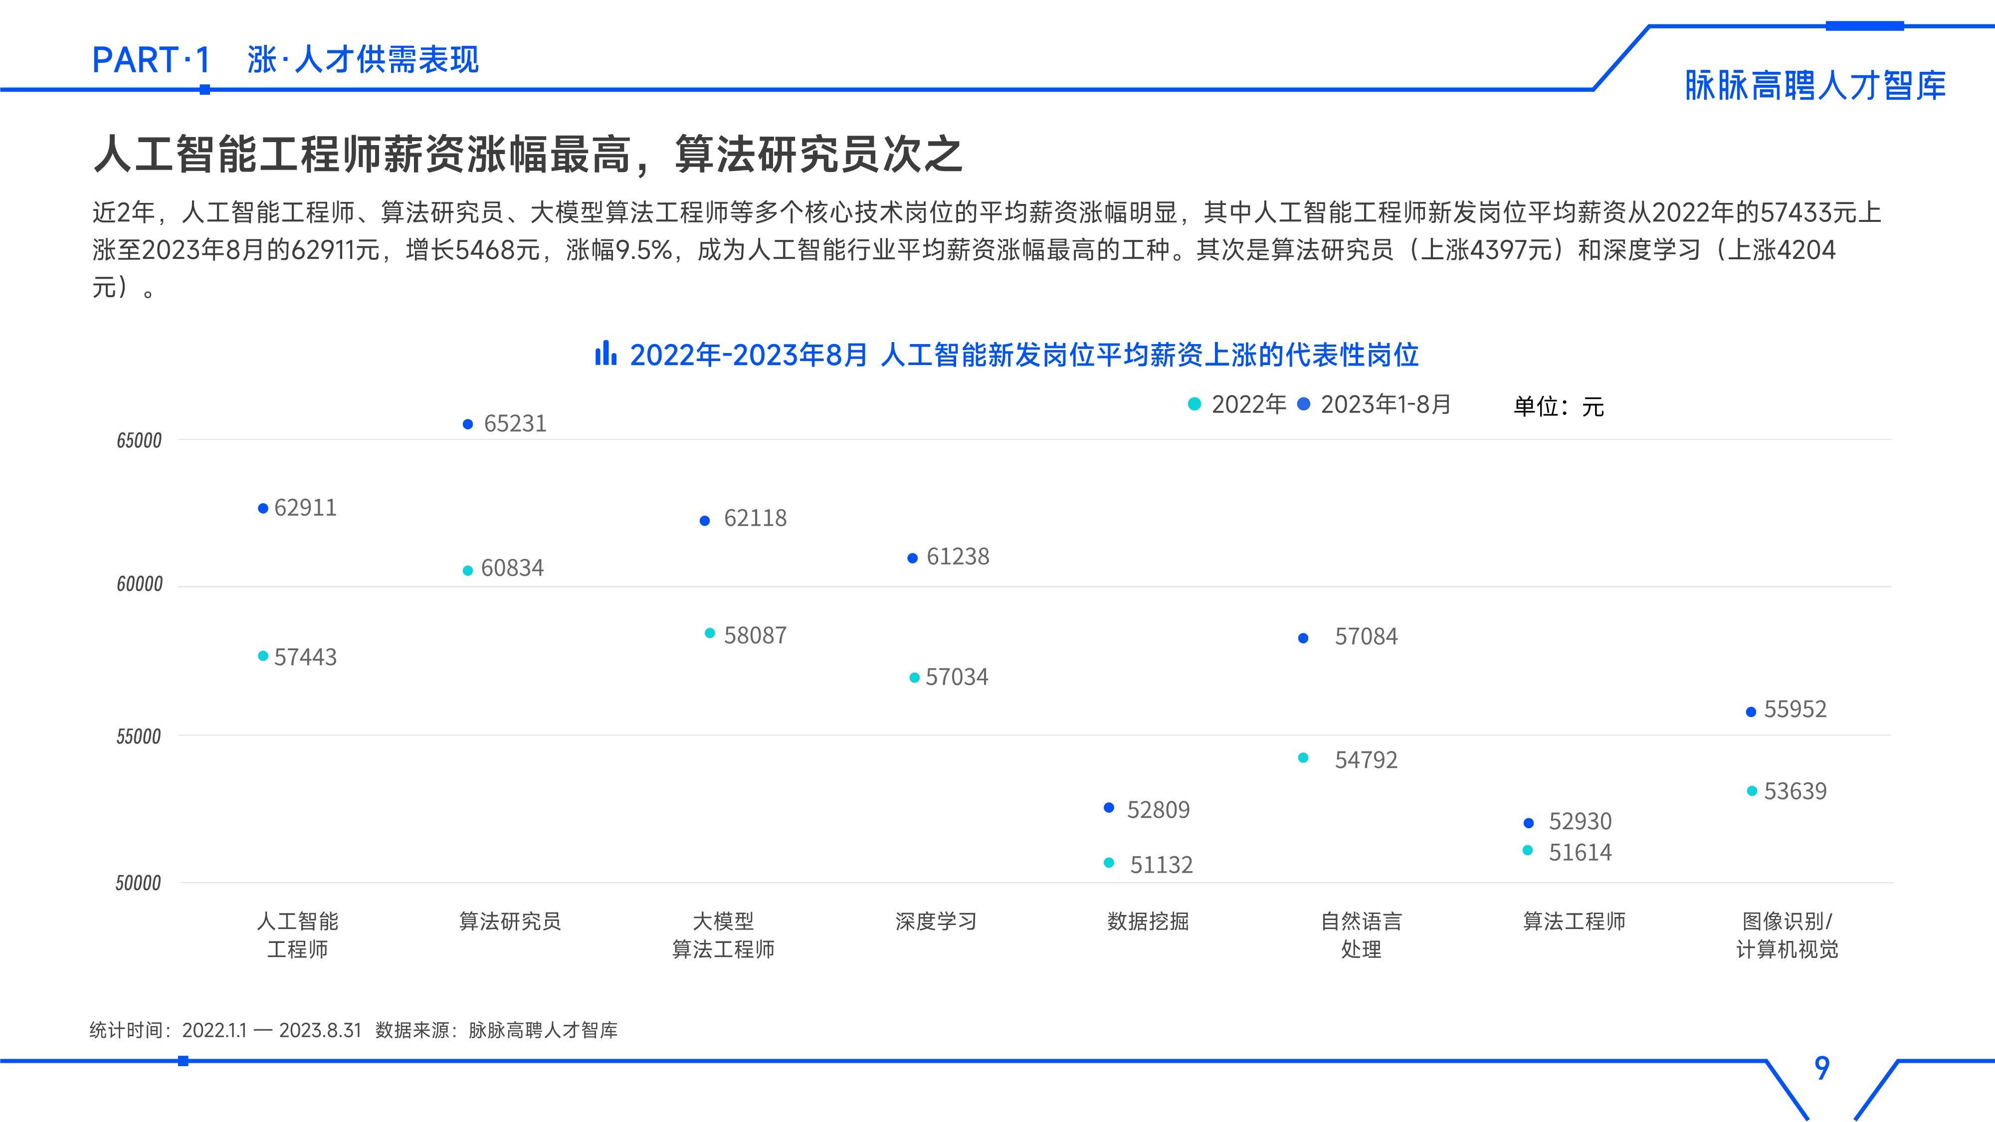
Task: Select the 57443 data label
Action: 305,657
